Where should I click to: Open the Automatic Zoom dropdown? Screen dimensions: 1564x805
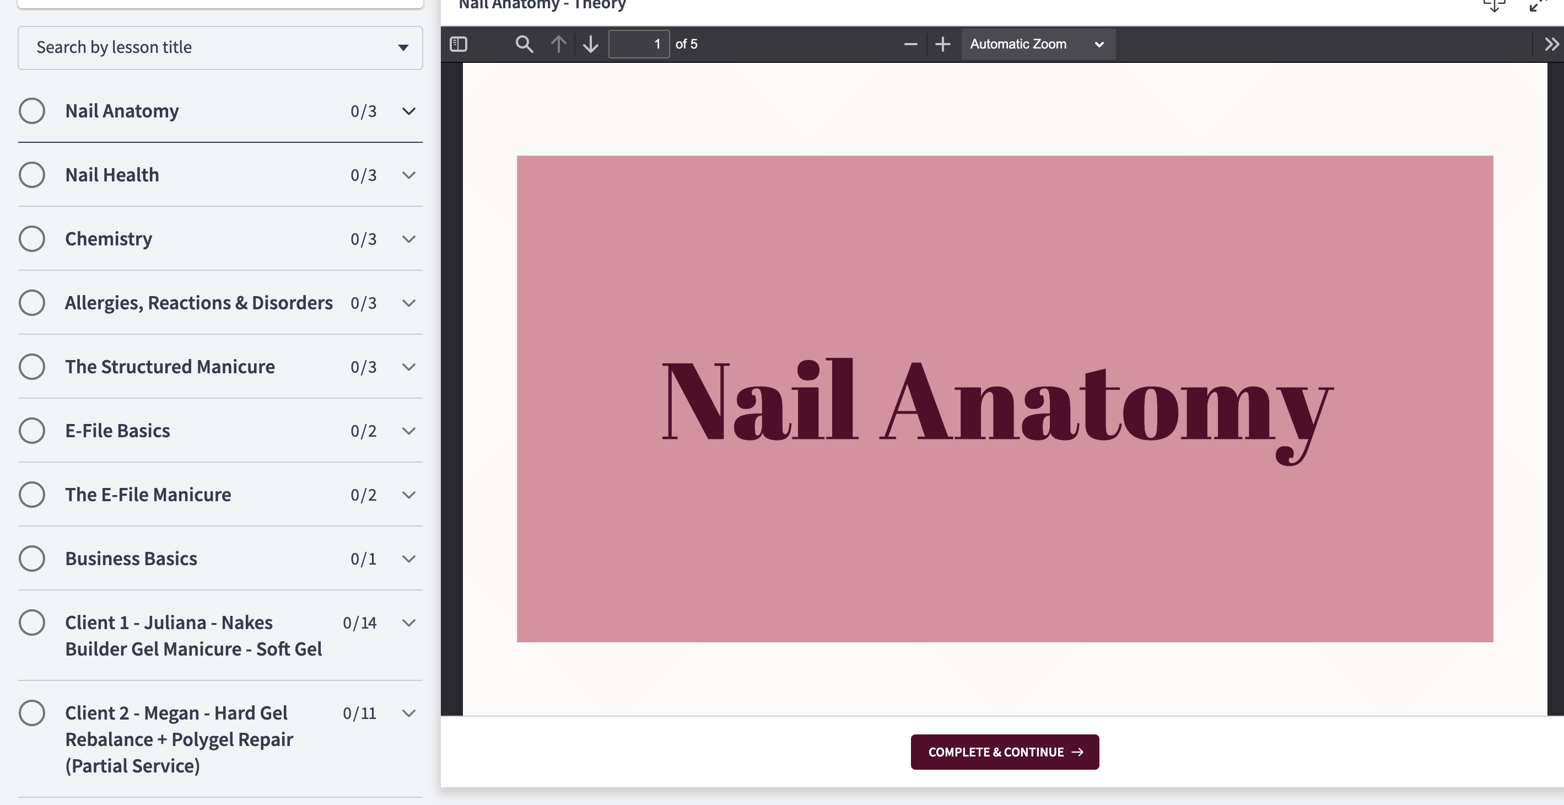click(x=1038, y=44)
